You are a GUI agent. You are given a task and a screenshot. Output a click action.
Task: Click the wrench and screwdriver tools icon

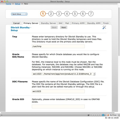click(104, 27)
